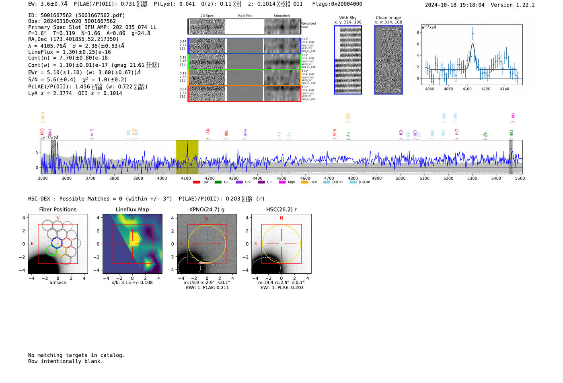Click the yellow aperture circle in HSC r image
This screenshot has width=563, height=383.
coord(281,244)
